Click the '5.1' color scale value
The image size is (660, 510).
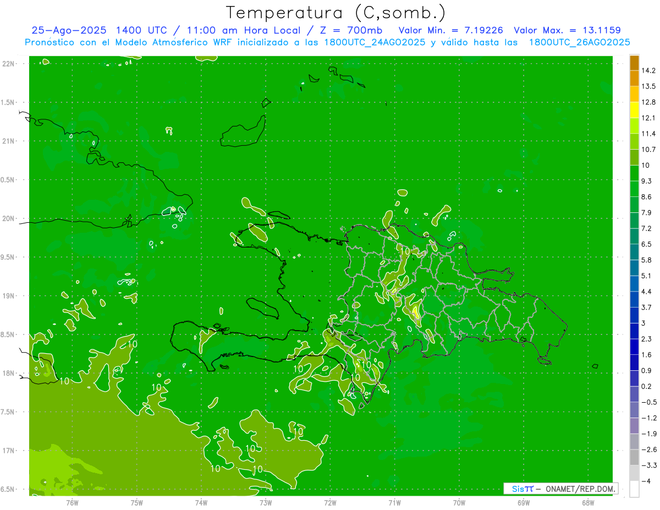point(646,276)
